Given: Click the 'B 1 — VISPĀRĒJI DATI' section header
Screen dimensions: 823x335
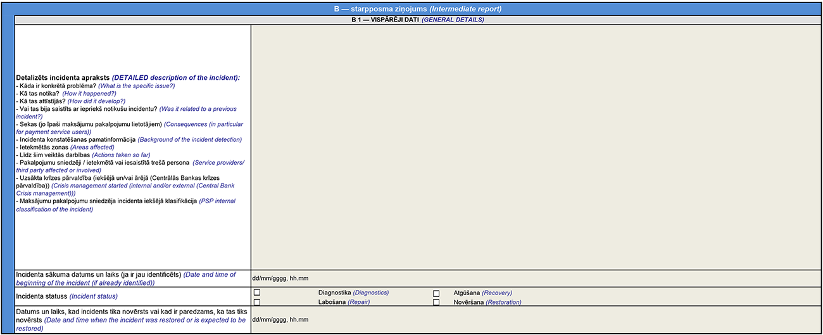Looking at the screenshot, I should pyautogui.click(x=418, y=20).
